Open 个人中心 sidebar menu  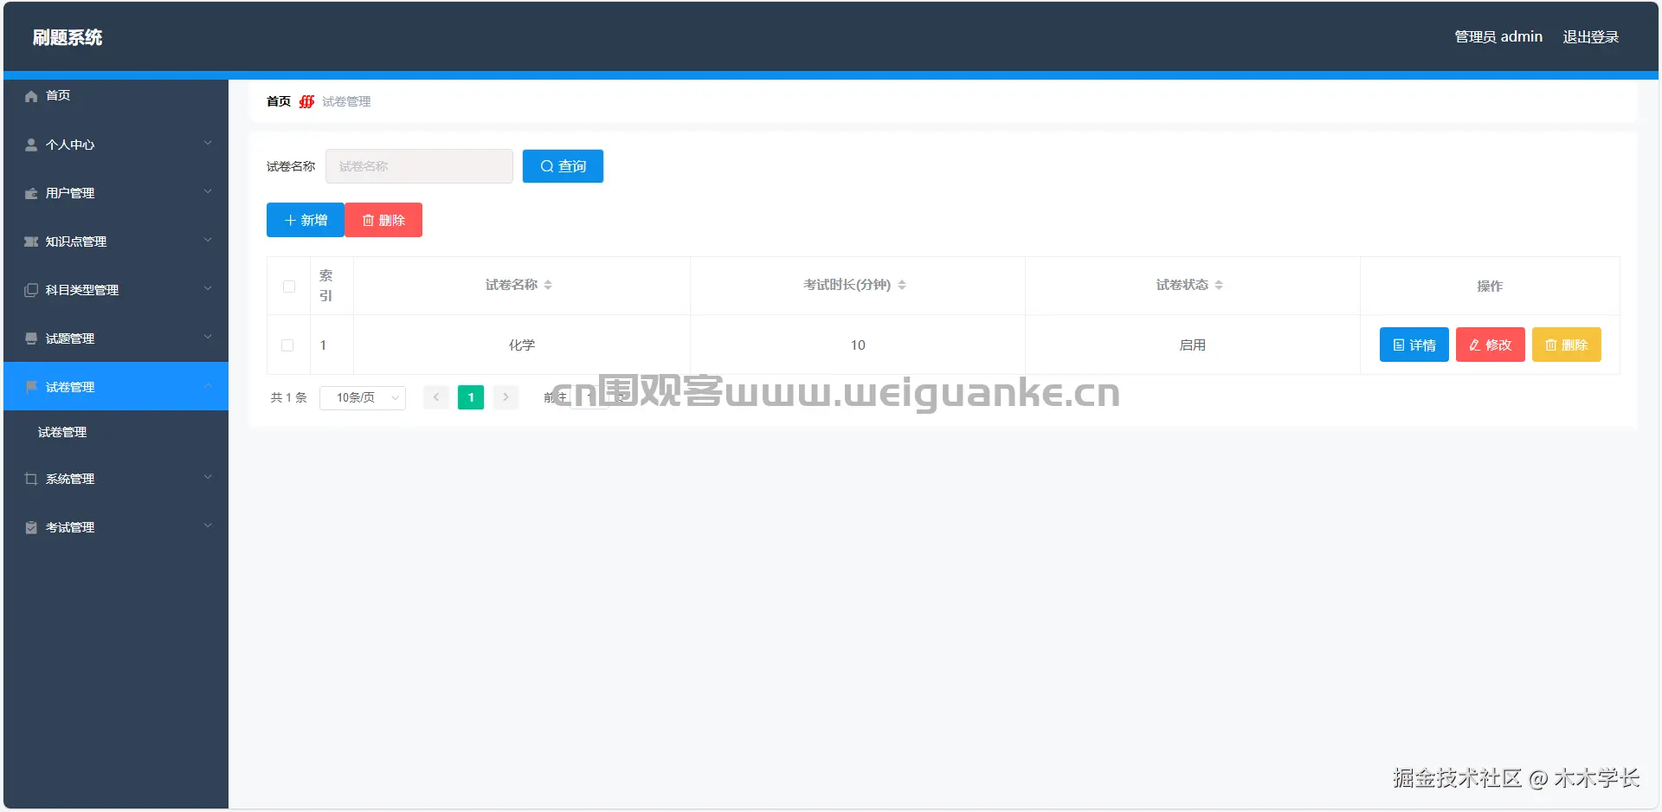pos(116,145)
